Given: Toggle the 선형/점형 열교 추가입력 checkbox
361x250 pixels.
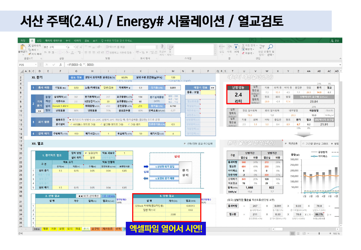Looking at the screenshot, I should pyautogui.click(x=184, y=144).
